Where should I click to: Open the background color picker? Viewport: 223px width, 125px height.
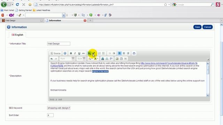pos(96,59)
